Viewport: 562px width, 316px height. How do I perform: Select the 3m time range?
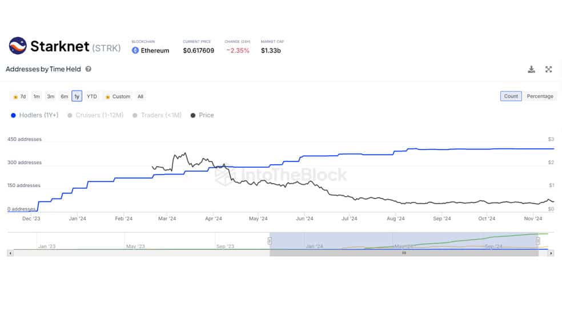[x=50, y=96]
